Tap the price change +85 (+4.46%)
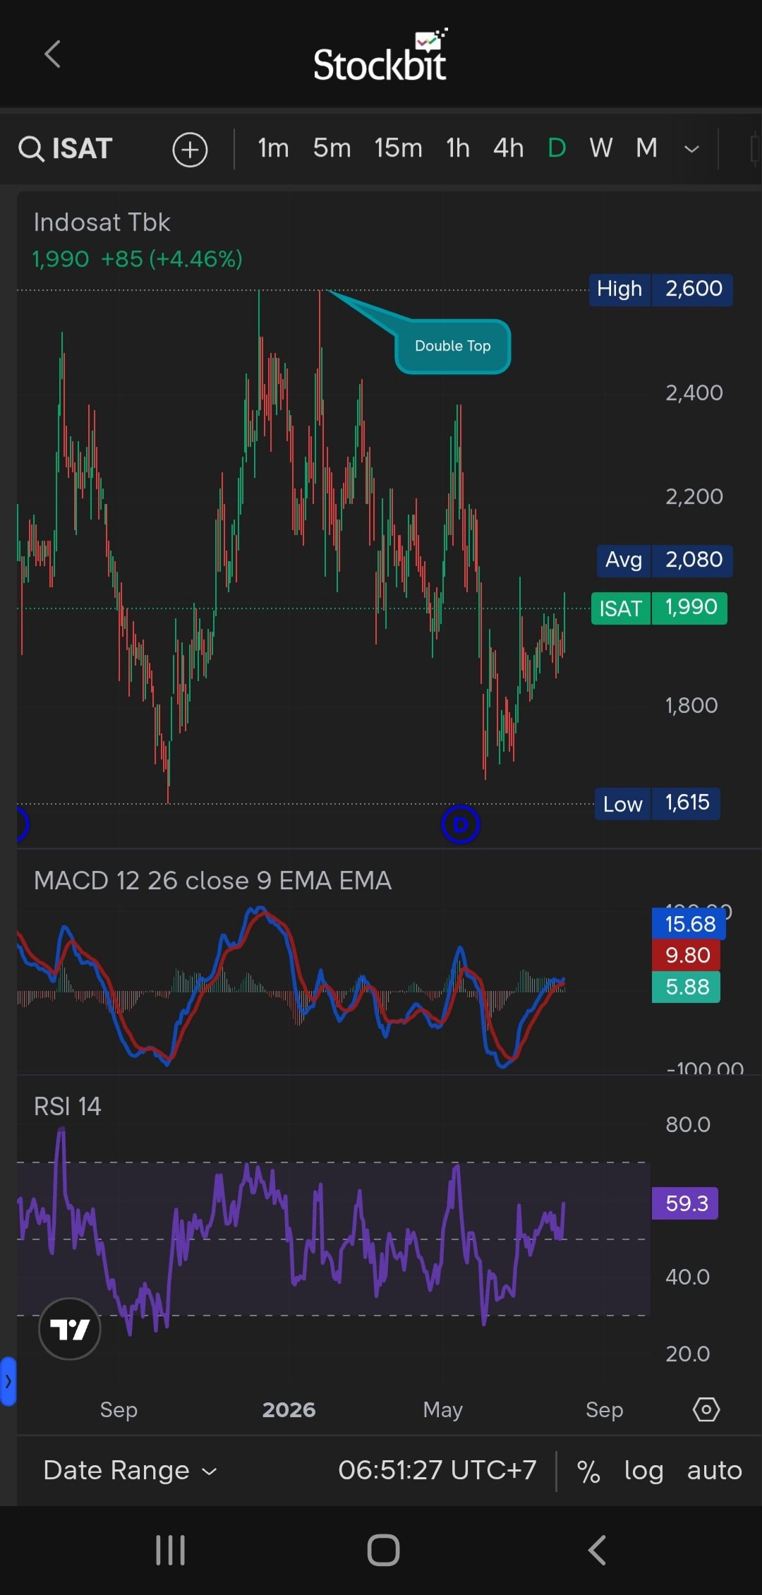This screenshot has height=1595, width=762. [171, 259]
